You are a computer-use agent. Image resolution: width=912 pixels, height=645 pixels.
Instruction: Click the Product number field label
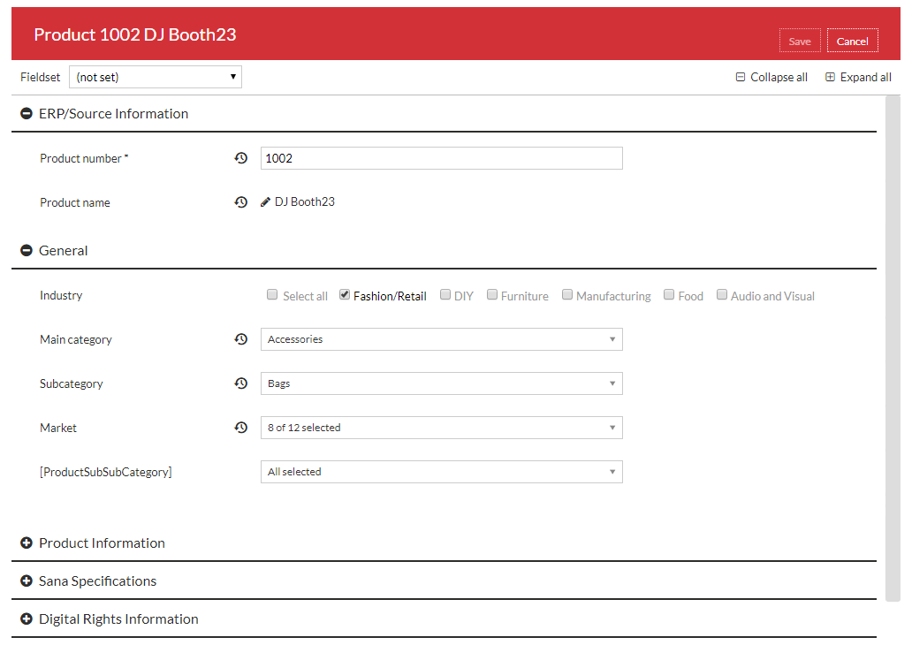[x=84, y=158]
